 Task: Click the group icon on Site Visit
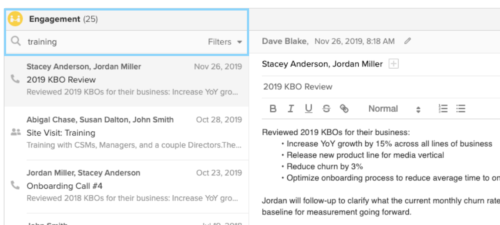click(15, 132)
